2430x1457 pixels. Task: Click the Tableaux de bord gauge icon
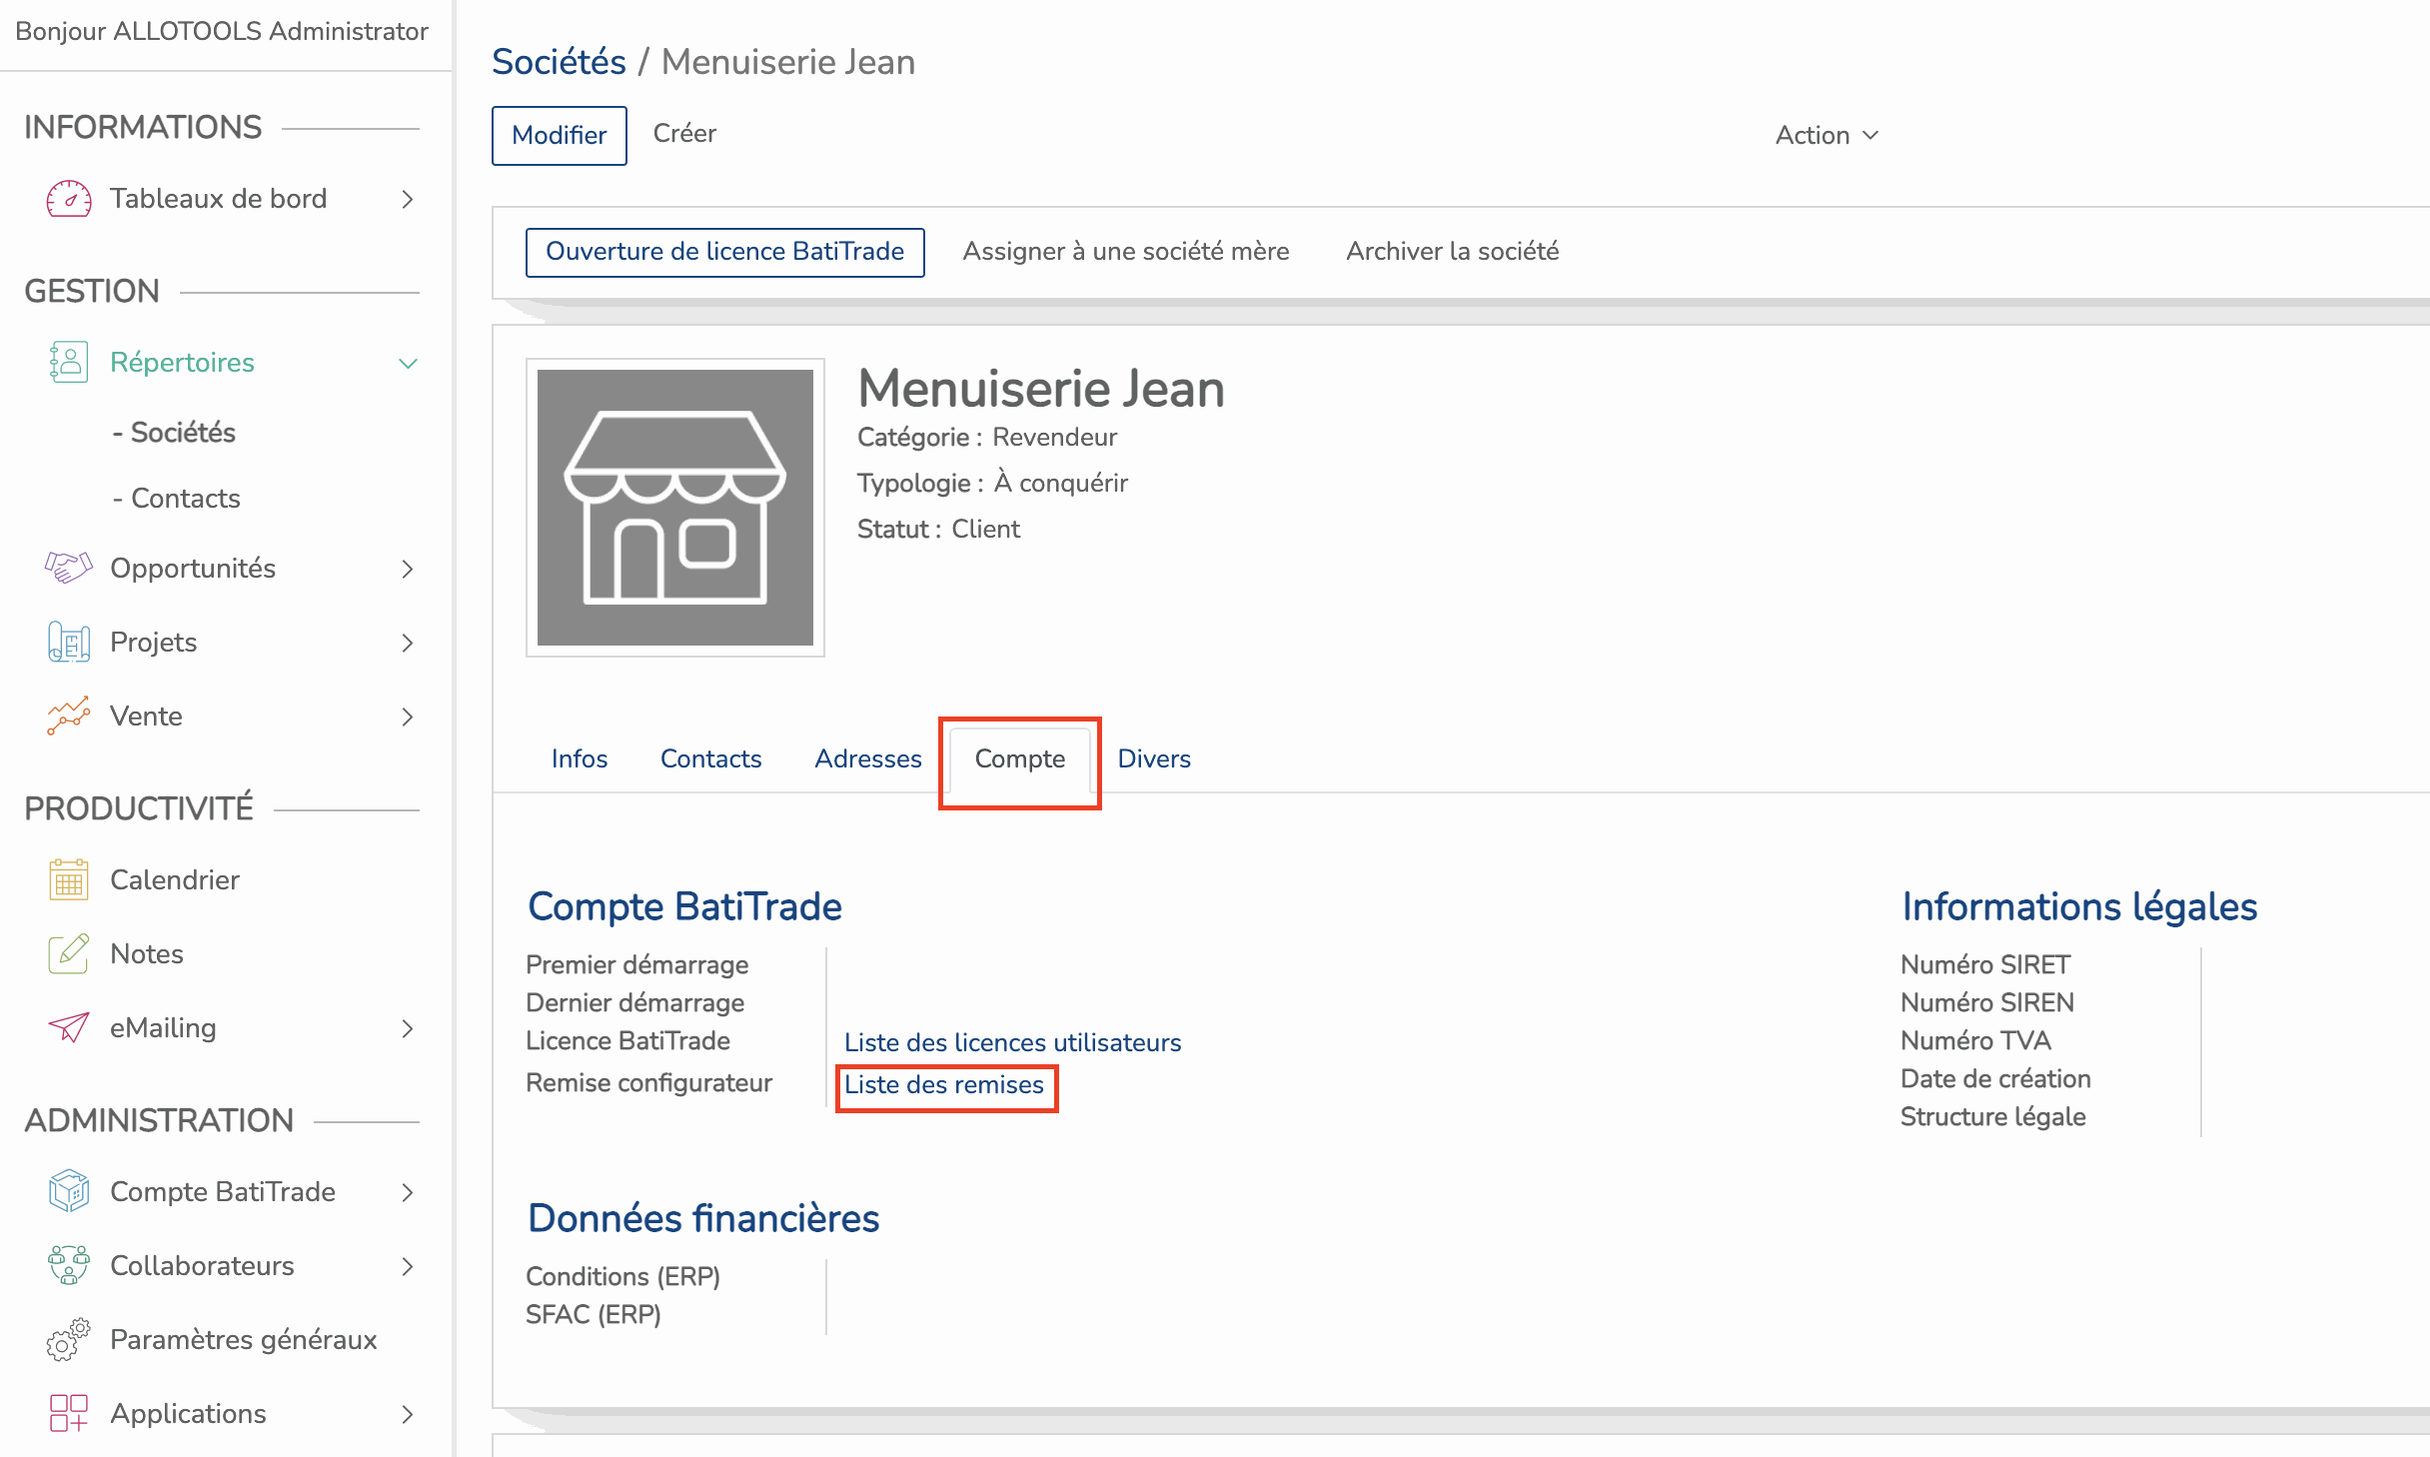(68, 199)
